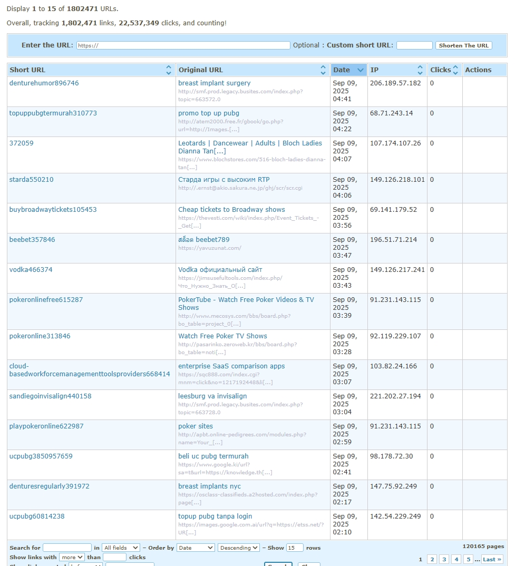Open short URL vodka466374
This screenshot has height=566, width=515.
31,269
